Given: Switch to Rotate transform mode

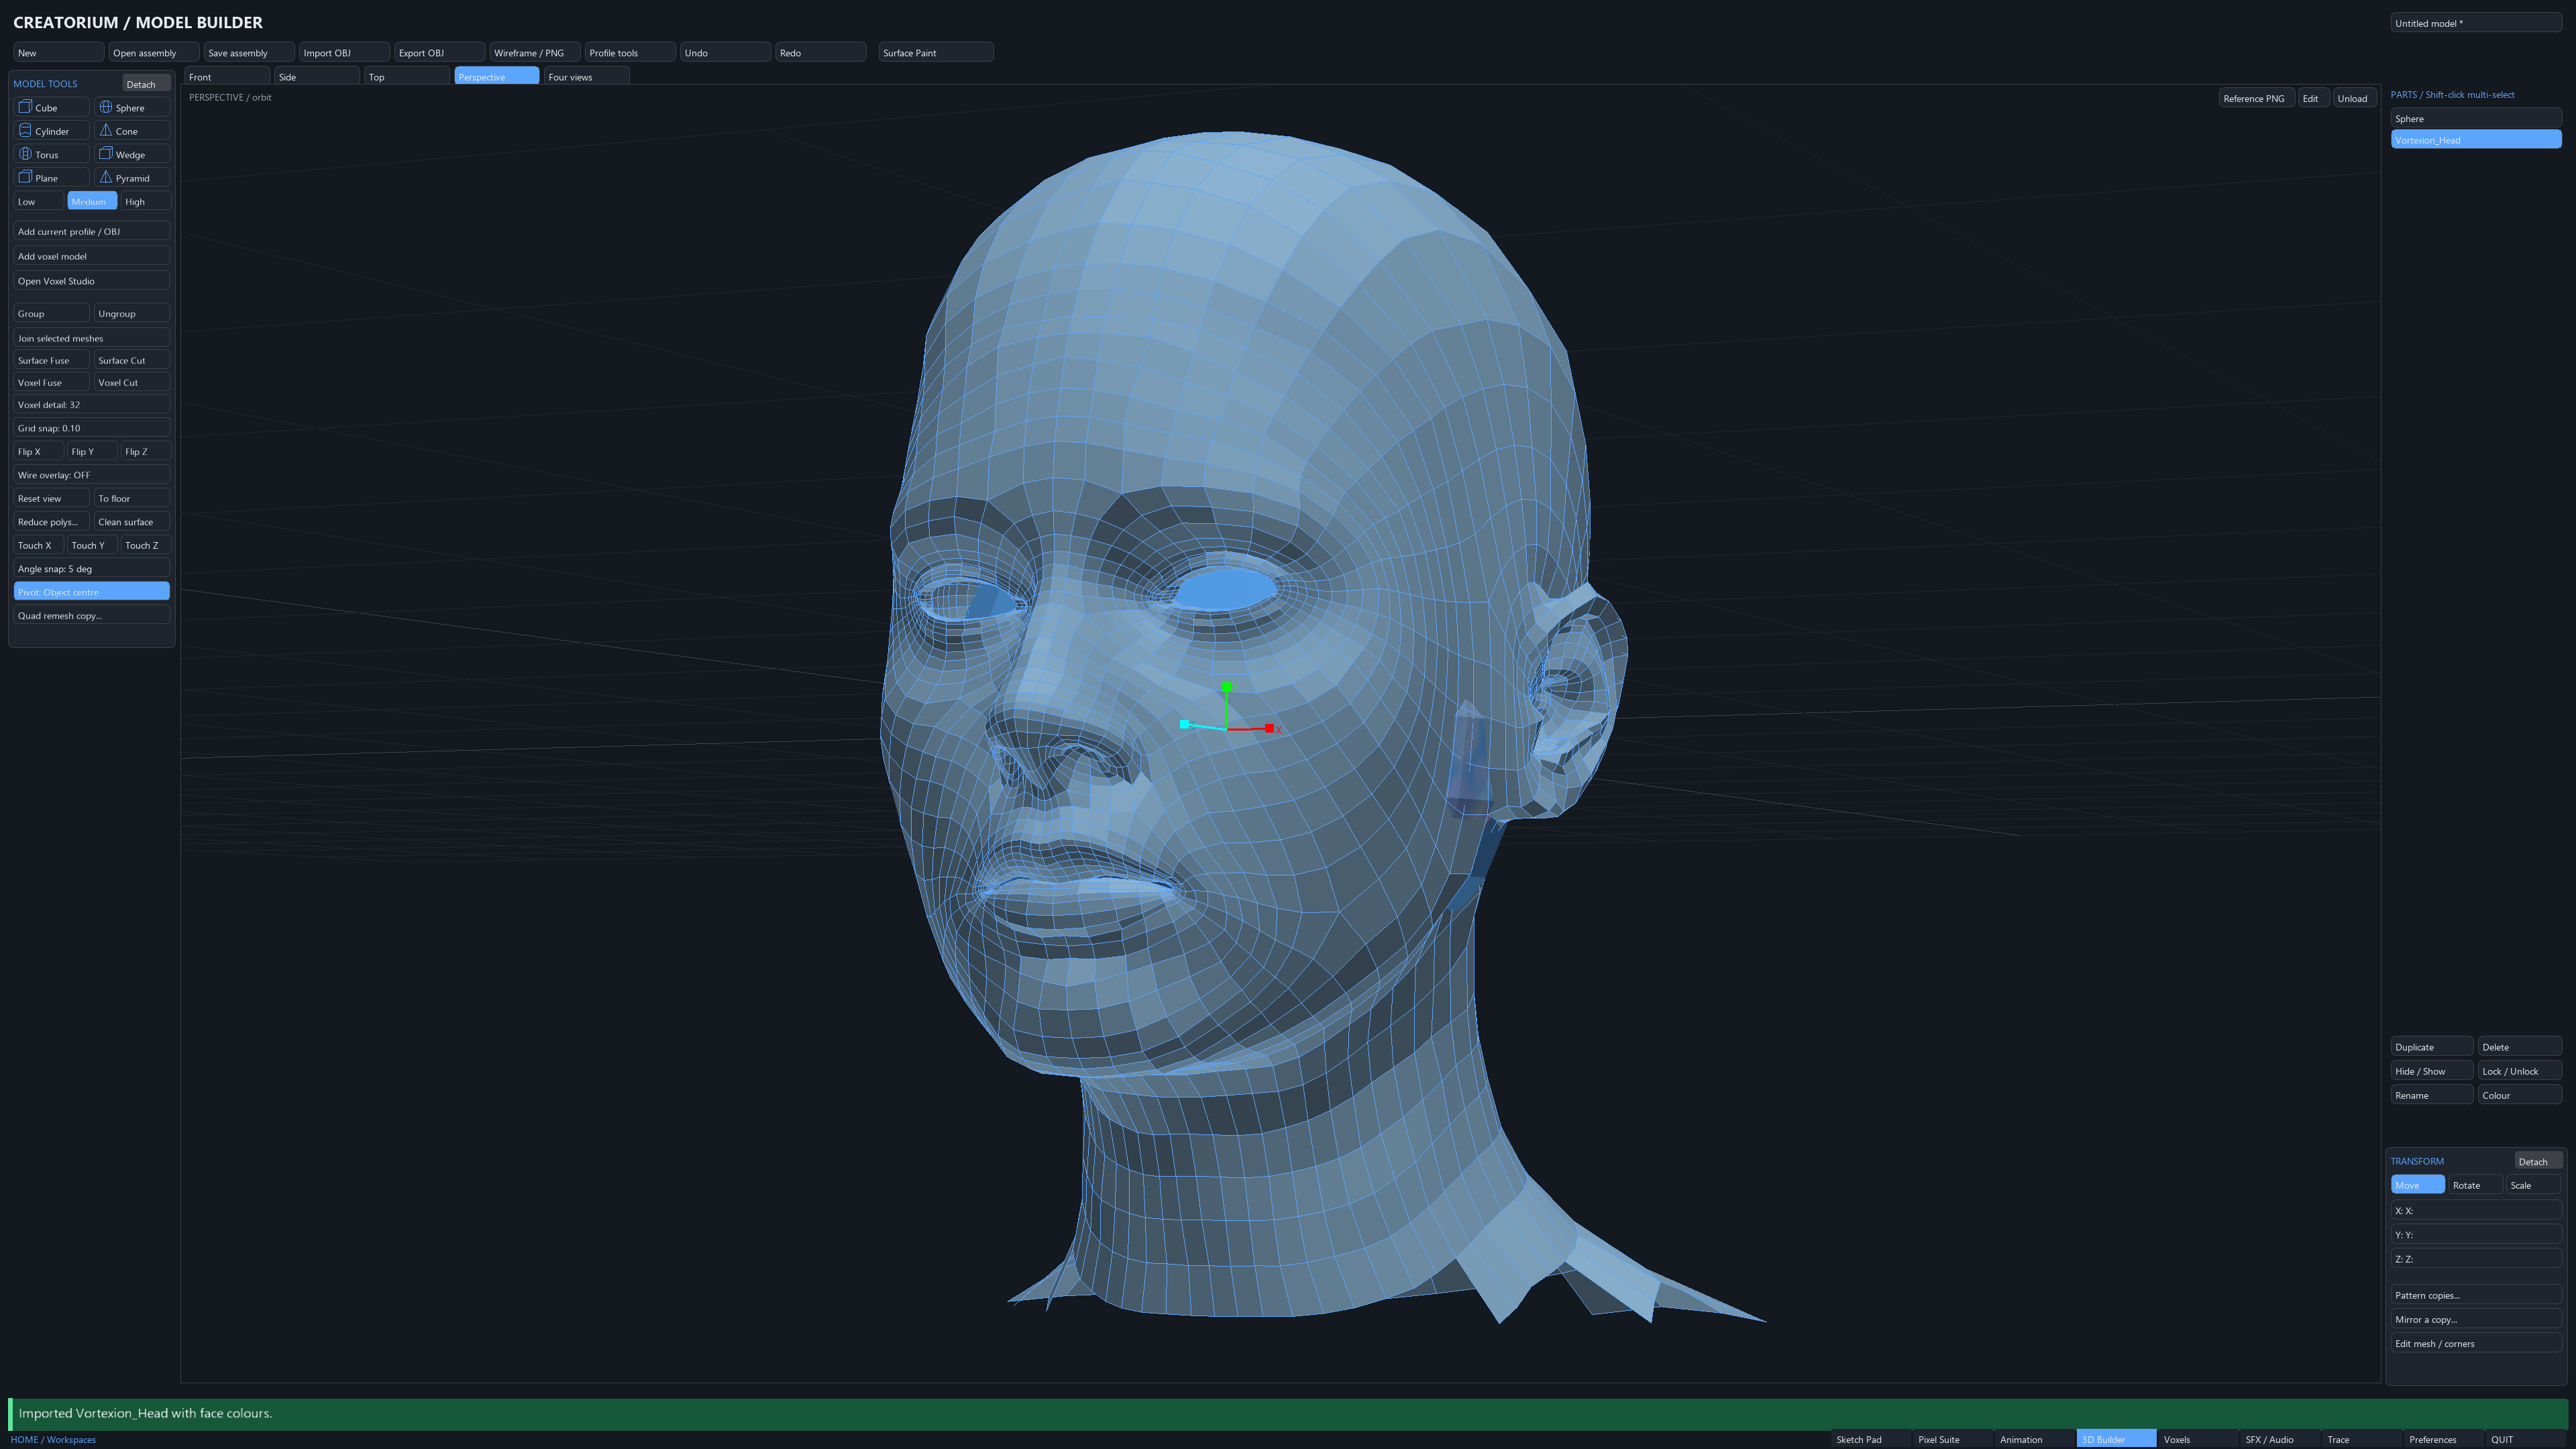Looking at the screenshot, I should [x=2475, y=1185].
